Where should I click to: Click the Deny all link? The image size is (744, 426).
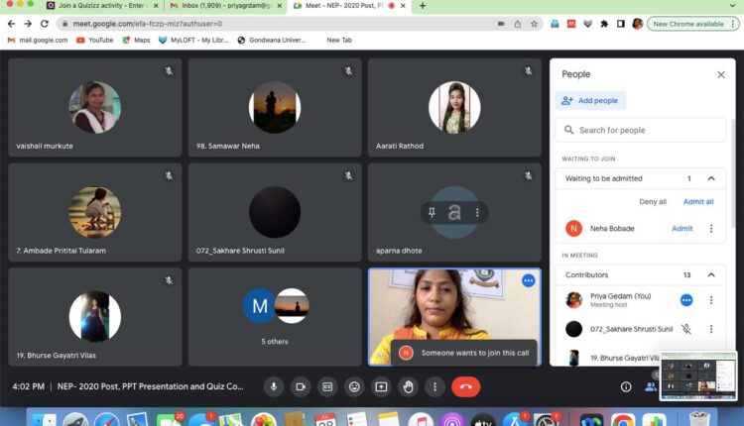tap(653, 201)
